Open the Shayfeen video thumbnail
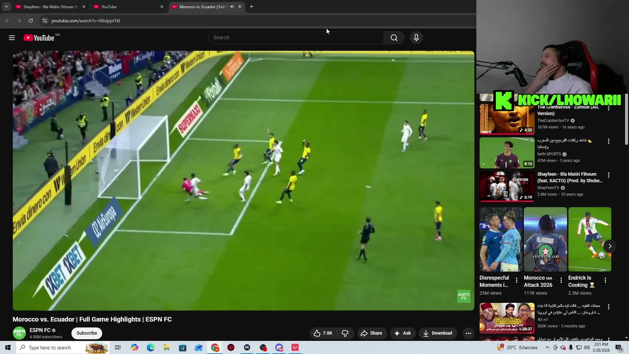 point(507,186)
